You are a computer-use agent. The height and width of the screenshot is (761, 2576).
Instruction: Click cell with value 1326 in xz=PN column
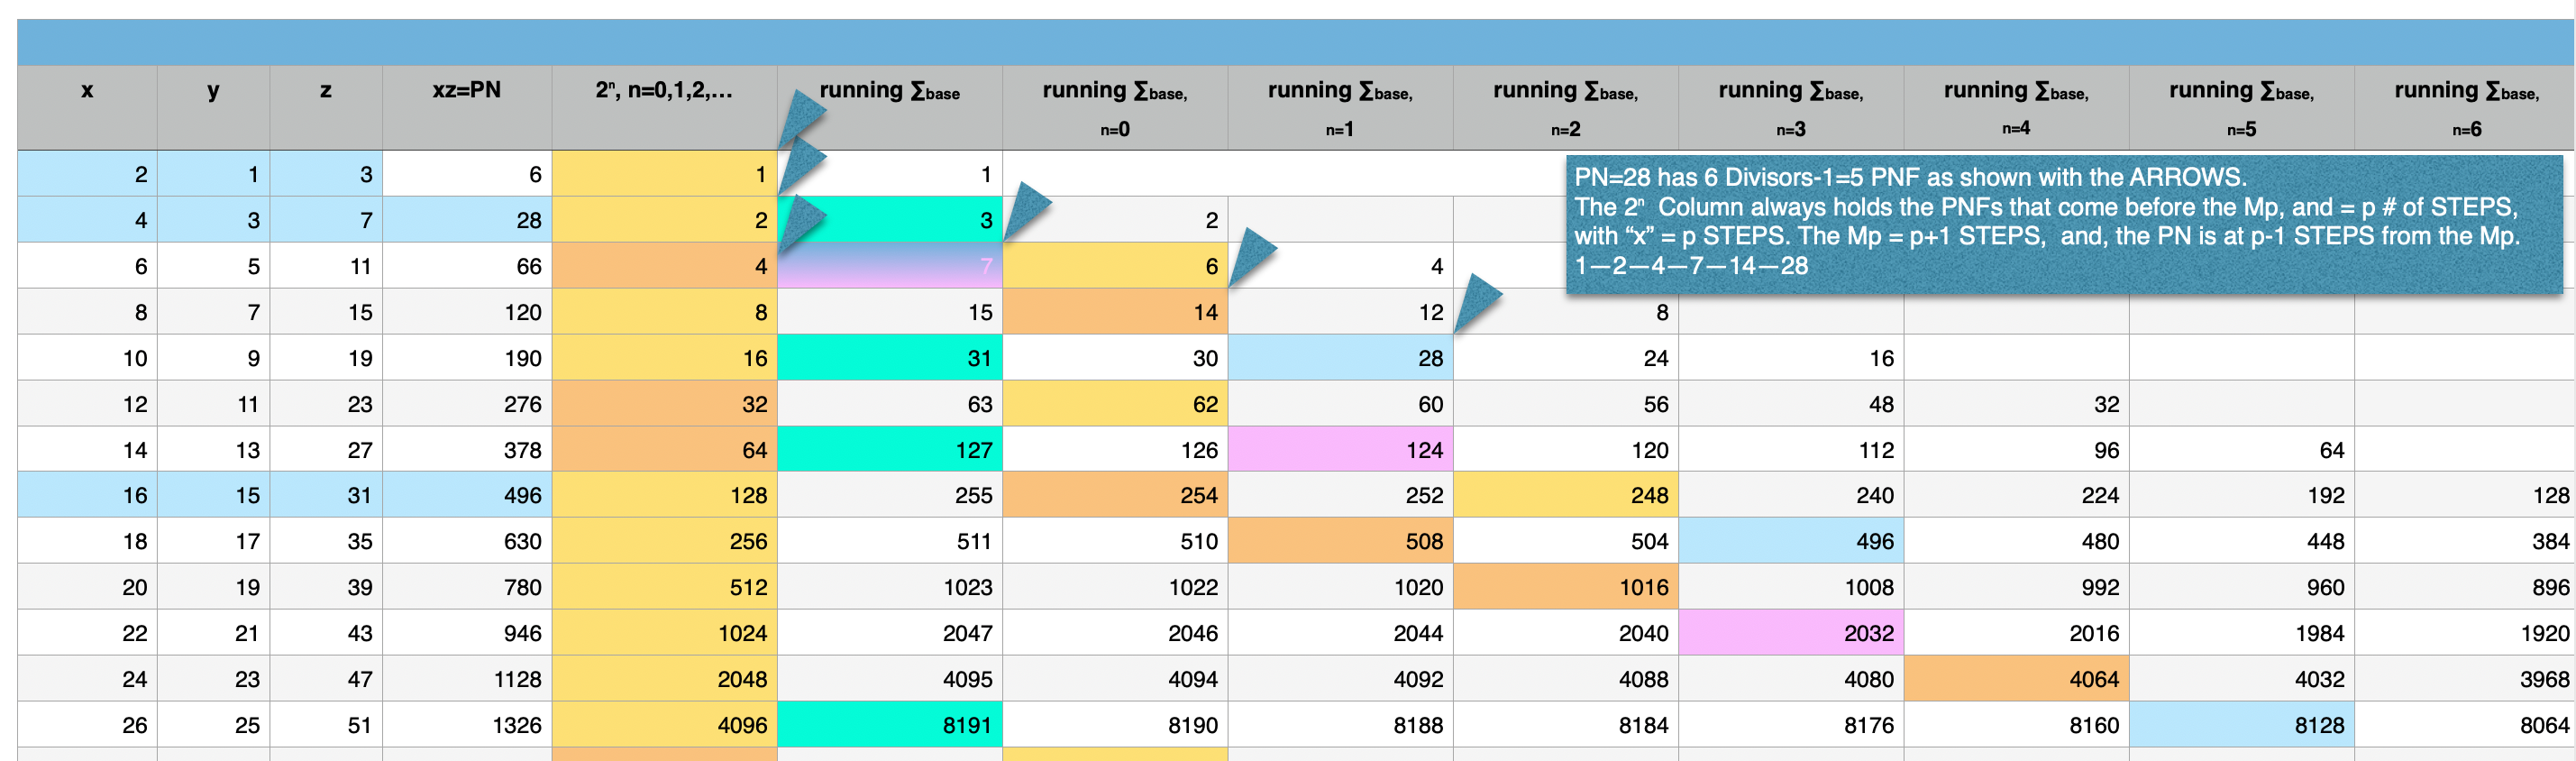[466, 725]
